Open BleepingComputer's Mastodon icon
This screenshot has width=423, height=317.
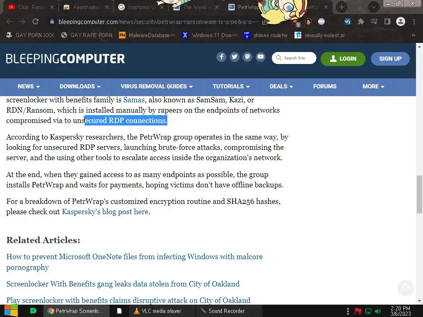tap(247, 57)
